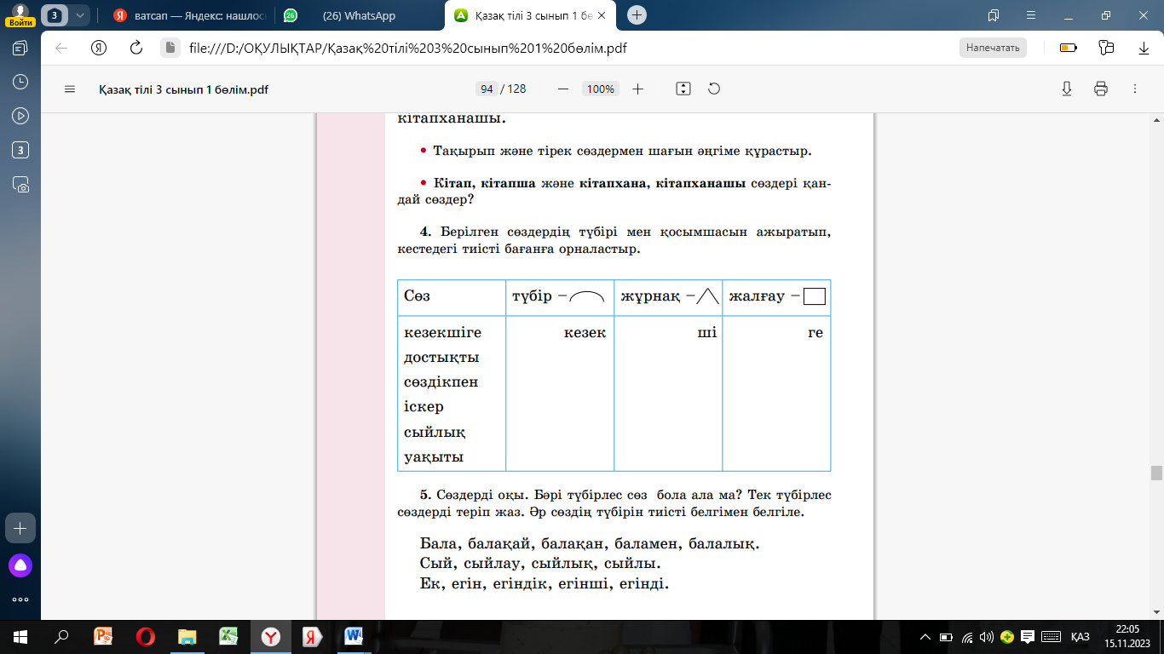Image resolution: width=1164 pixels, height=654 pixels.
Task: Click the volume icon in the system tray
Action: 987,637
